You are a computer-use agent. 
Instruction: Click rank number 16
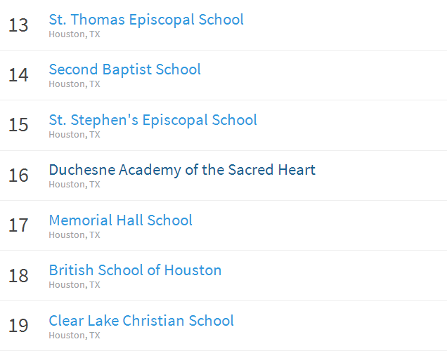coord(18,175)
